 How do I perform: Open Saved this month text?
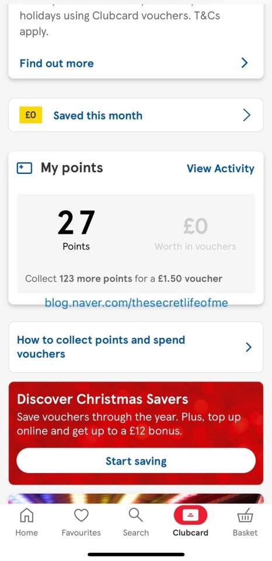pyautogui.click(x=97, y=115)
